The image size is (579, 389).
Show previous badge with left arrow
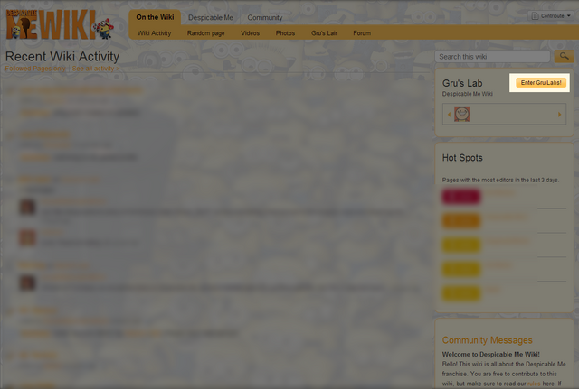click(x=449, y=115)
